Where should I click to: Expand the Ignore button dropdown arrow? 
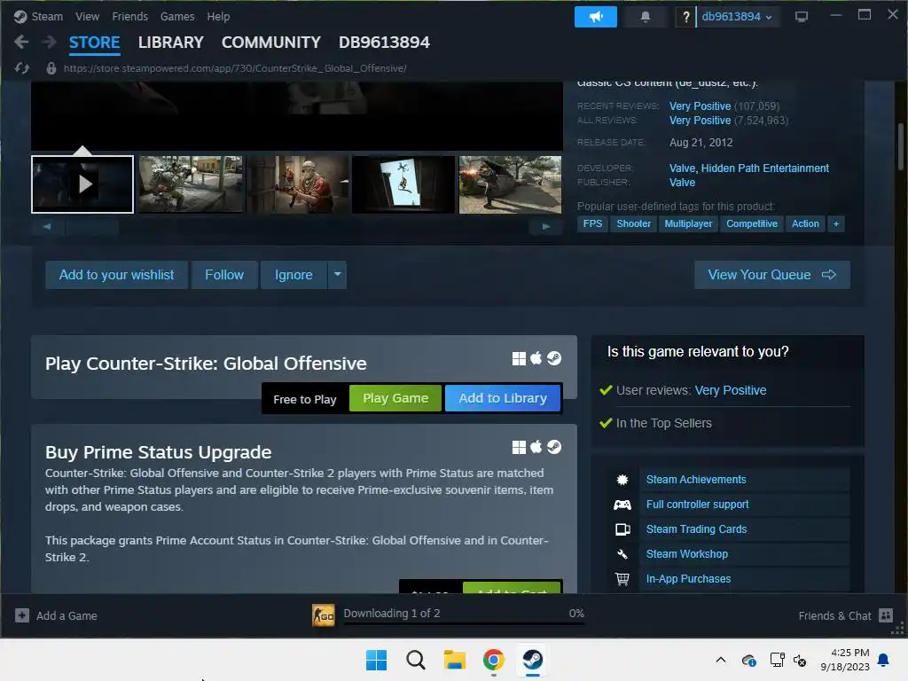pos(337,275)
